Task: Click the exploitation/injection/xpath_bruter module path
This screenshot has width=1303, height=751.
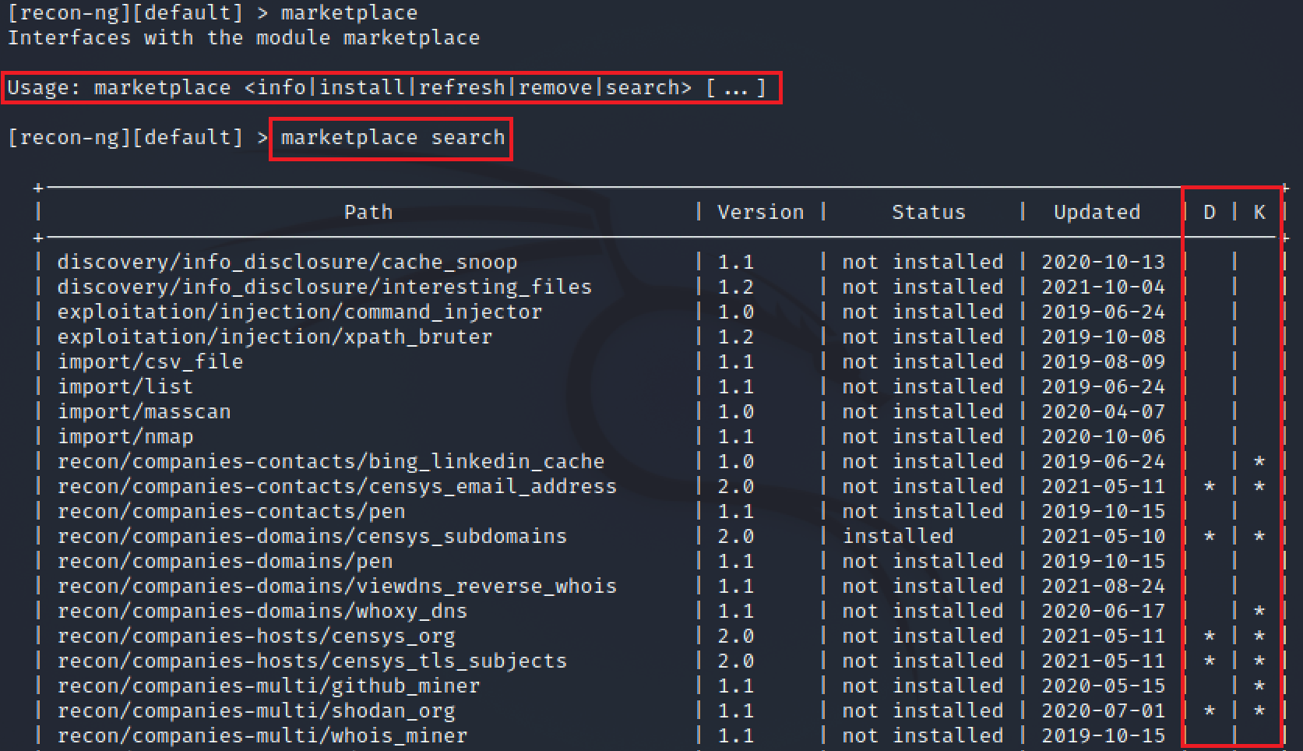Action: click(274, 337)
